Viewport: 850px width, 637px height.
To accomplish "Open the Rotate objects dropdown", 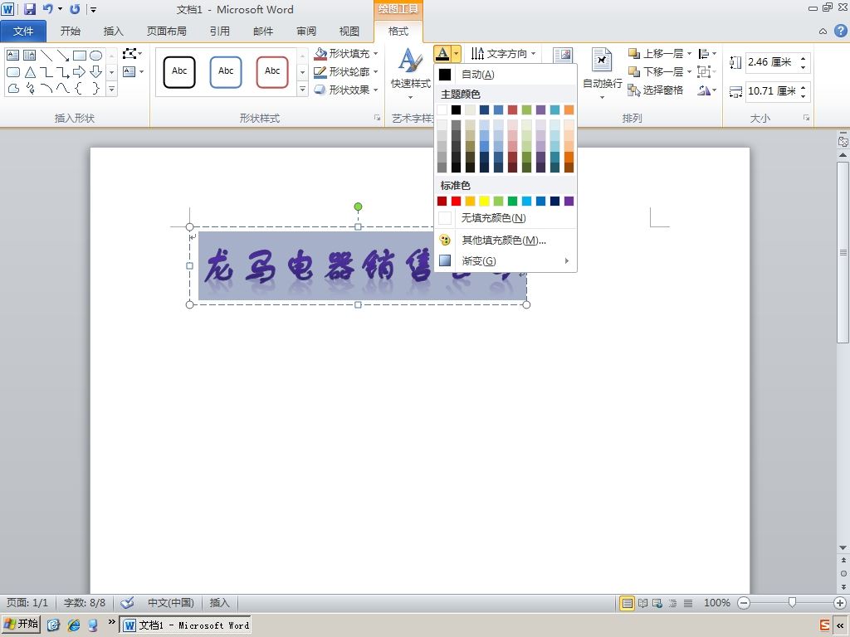I will pyautogui.click(x=707, y=90).
